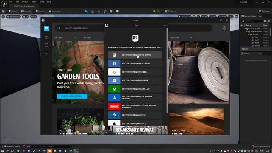Open the Cinematics toolbar dropdown
Viewport: 272px width, 153px height.
(55, 11)
